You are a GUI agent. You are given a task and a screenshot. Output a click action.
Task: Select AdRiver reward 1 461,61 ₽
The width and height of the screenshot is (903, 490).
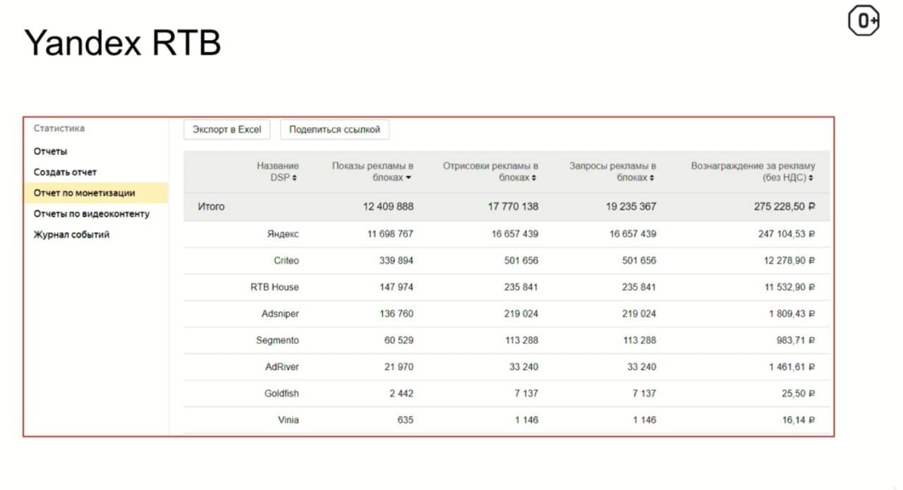coord(792,367)
